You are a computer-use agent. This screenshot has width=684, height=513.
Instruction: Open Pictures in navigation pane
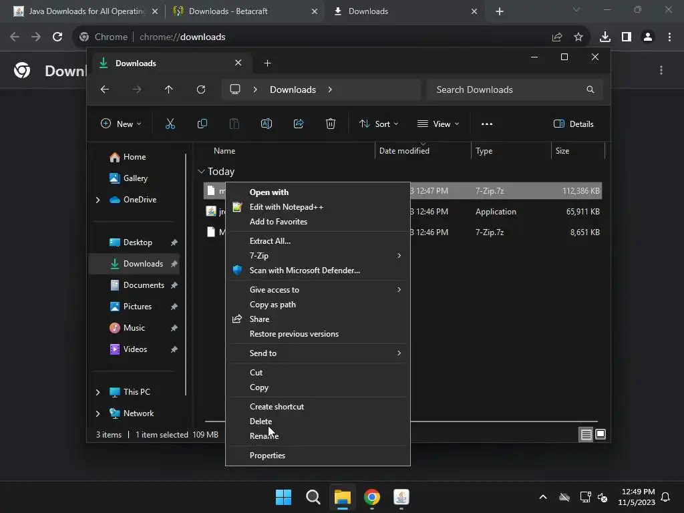point(134,307)
